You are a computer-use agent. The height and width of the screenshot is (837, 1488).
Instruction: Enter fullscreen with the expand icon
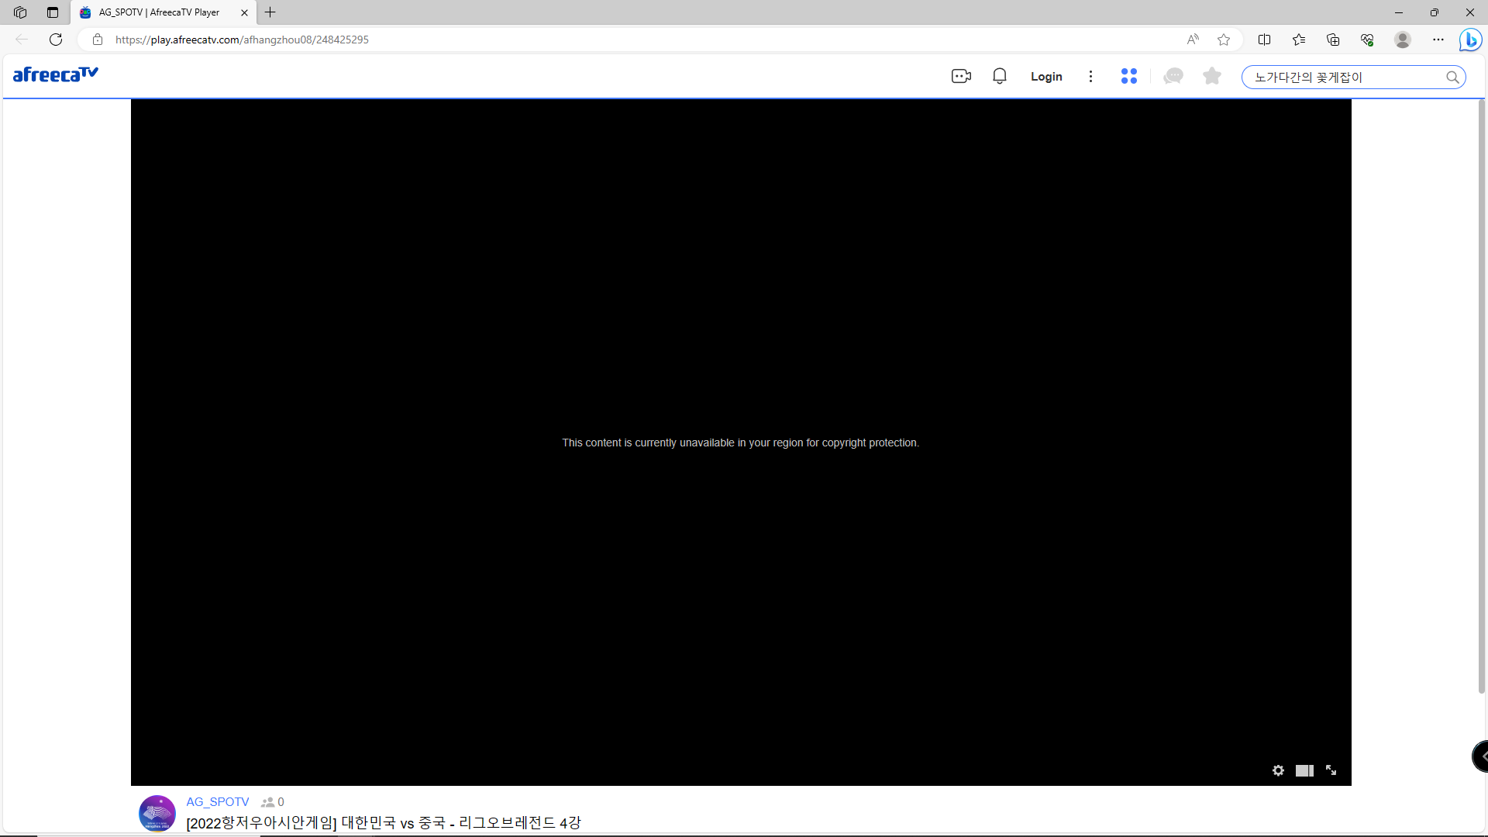pyautogui.click(x=1331, y=770)
